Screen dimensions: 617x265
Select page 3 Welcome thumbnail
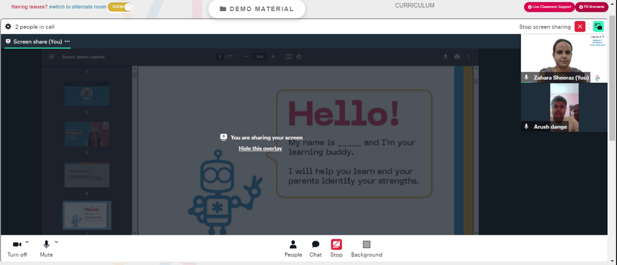tap(87, 174)
